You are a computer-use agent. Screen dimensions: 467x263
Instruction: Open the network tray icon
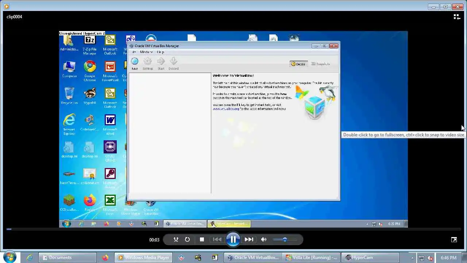[421, 258]
